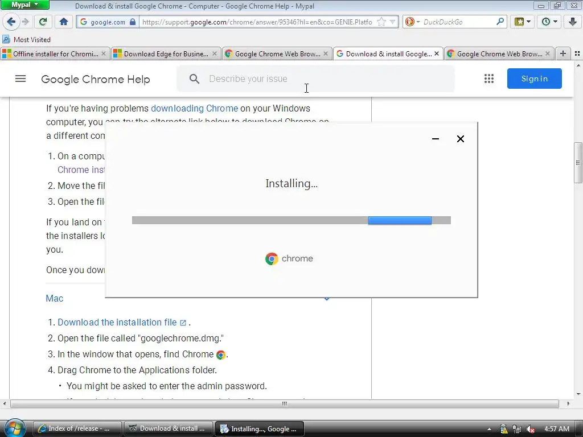Viewport: 583px width, 437px height.
Task: Switch to Installing Google taskbar window
Action: [260, 428]
